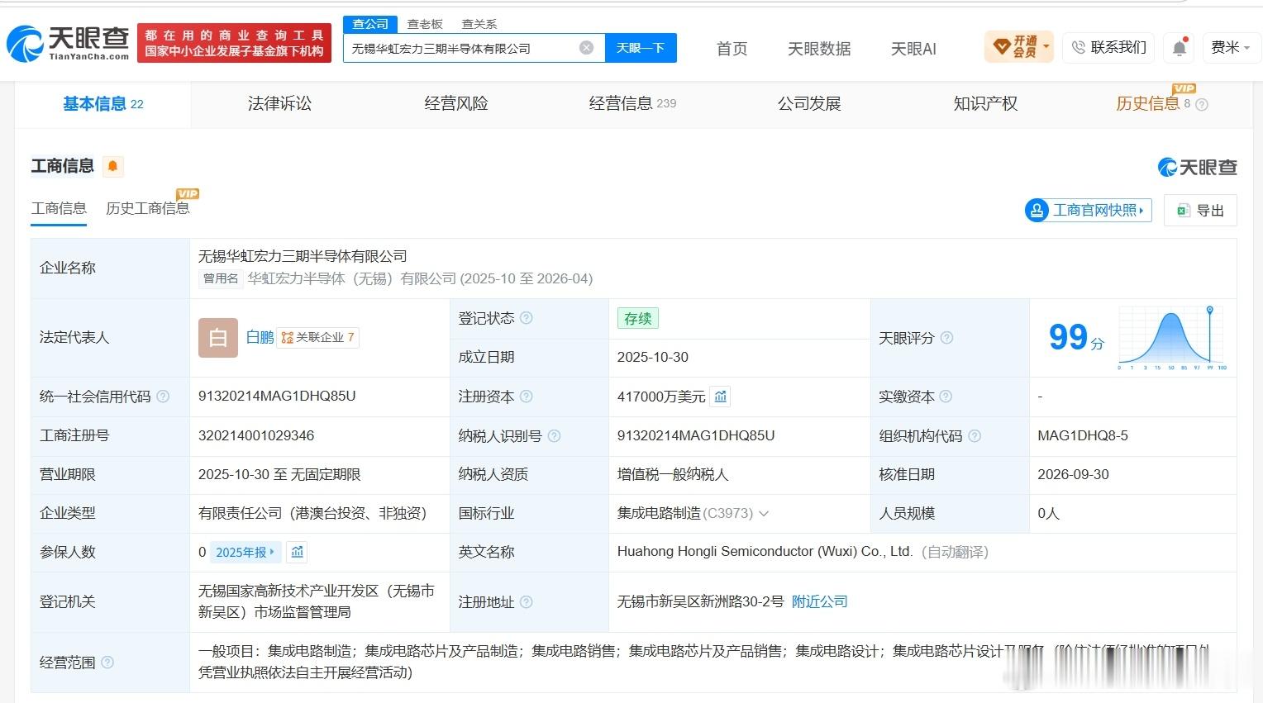This screenshot has height=703, width=1263.
Task: Open the 白鹏 legal representative link
Action: [x=260, y=337]
